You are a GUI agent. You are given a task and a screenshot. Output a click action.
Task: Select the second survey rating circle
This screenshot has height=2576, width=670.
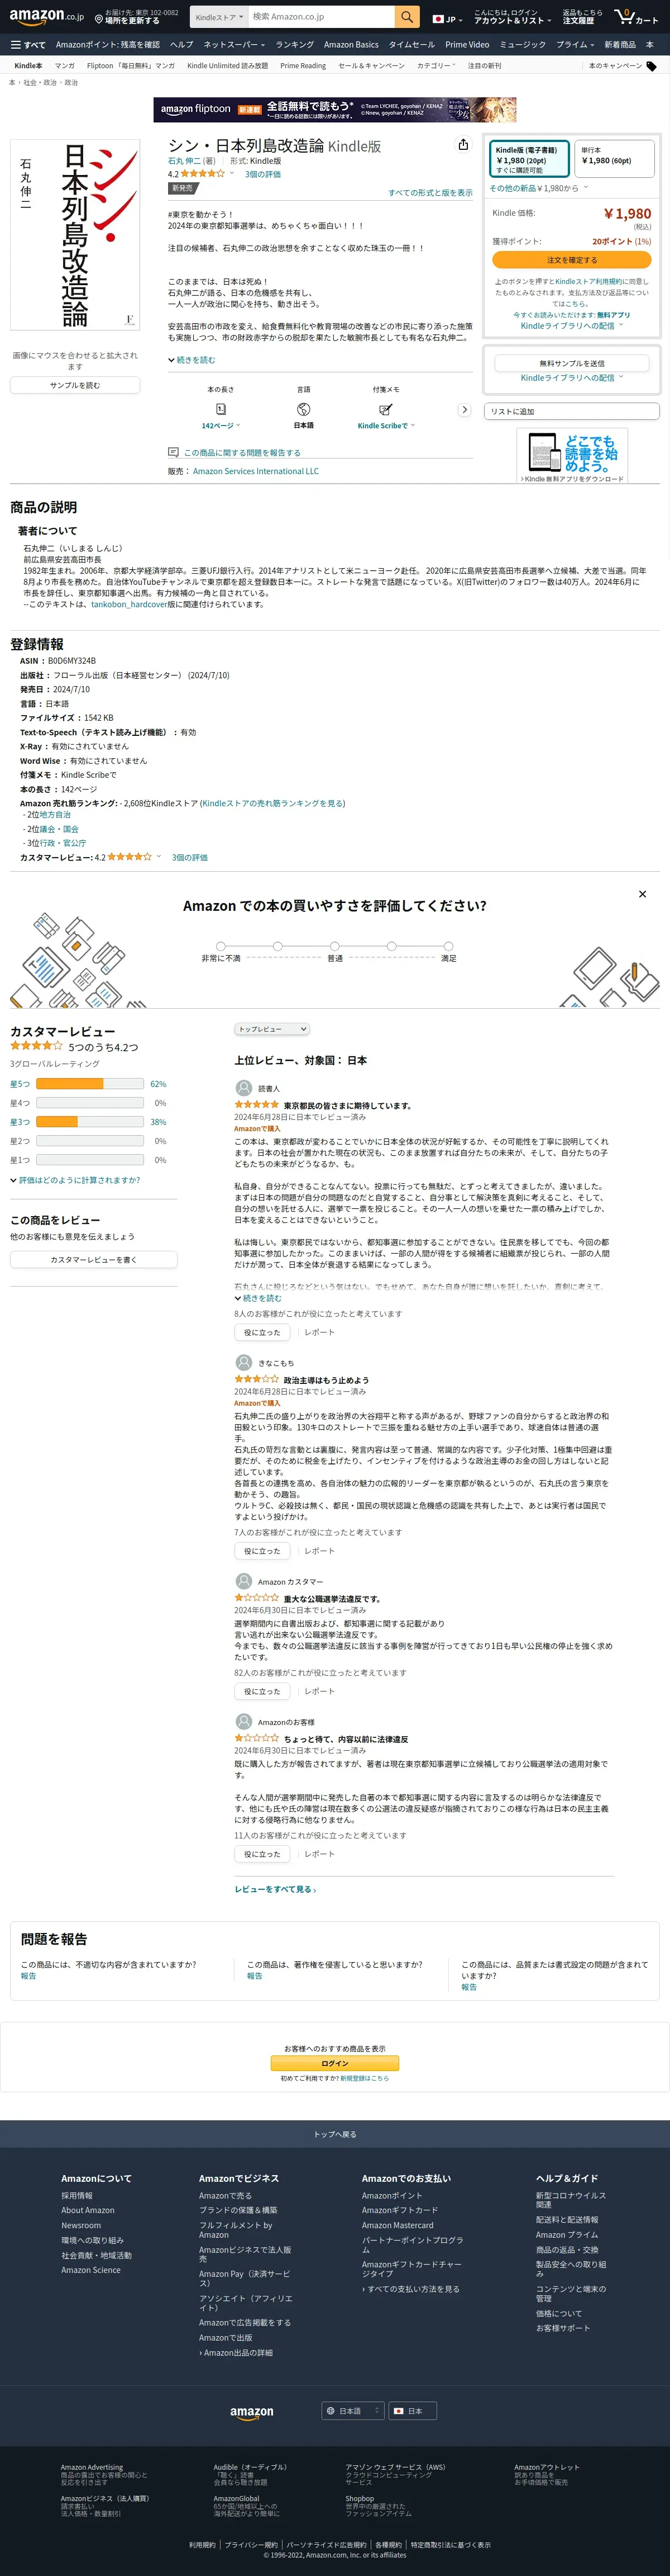coord(277,946)
